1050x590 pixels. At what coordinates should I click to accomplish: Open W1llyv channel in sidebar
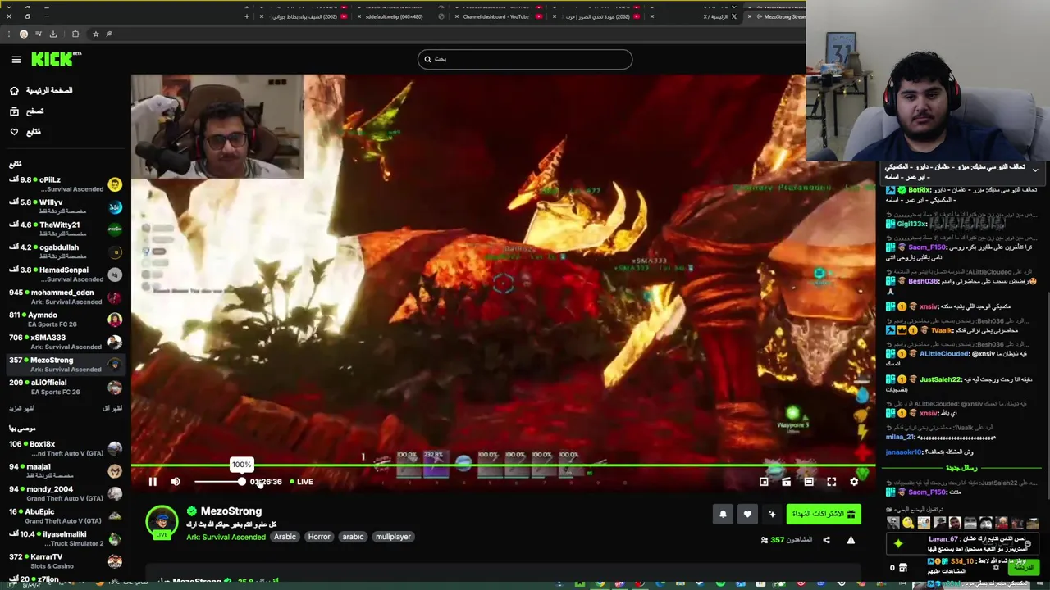click(x=66, y=206)
